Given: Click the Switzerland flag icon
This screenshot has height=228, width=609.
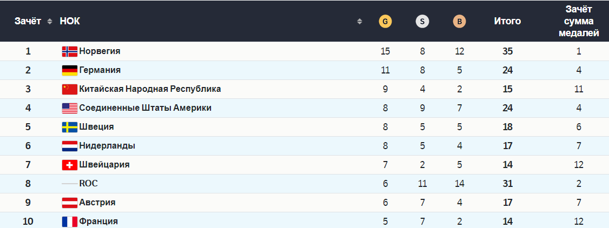Looking at the screenshot, I should coord(70,165).
